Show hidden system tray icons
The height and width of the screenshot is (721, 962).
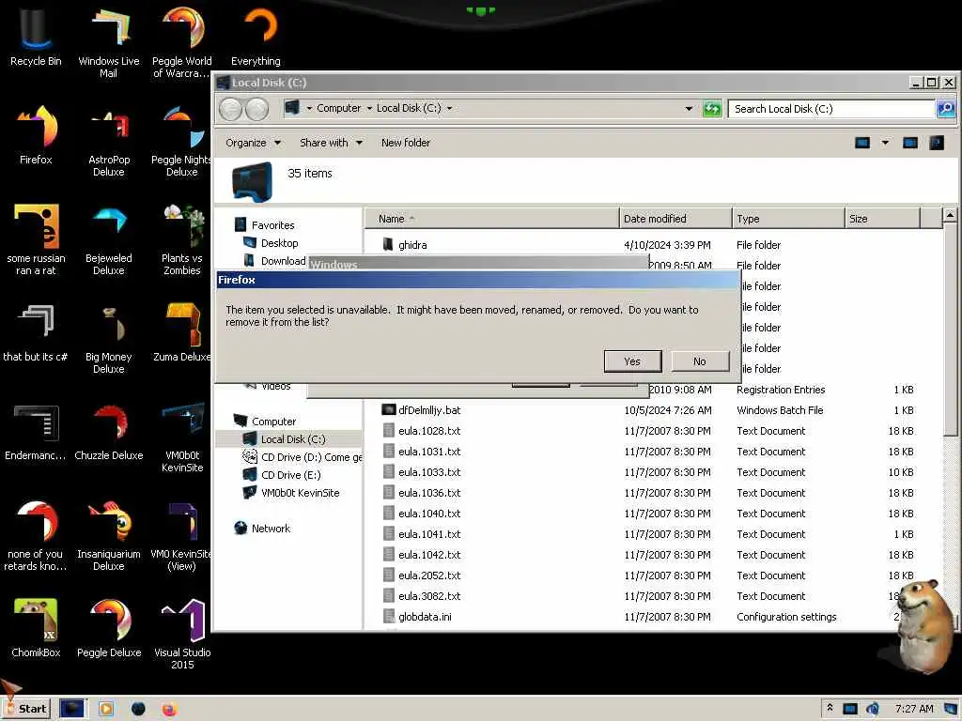click(x=830, y=708)
